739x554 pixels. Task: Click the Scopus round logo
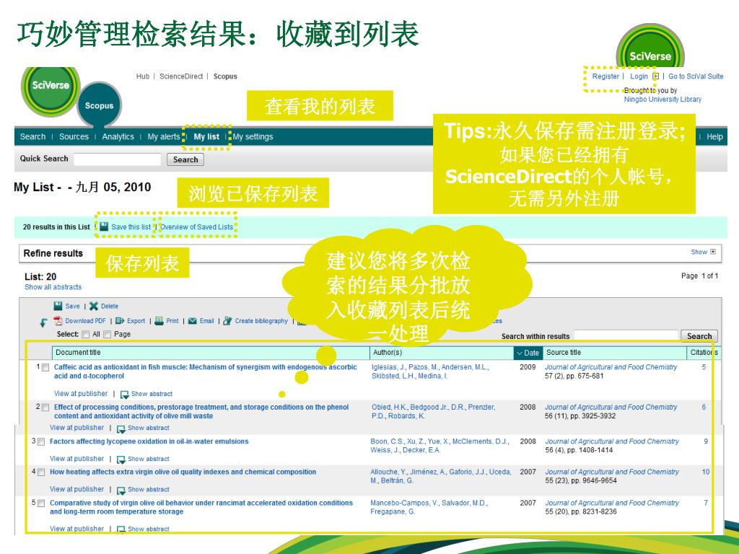99,105
